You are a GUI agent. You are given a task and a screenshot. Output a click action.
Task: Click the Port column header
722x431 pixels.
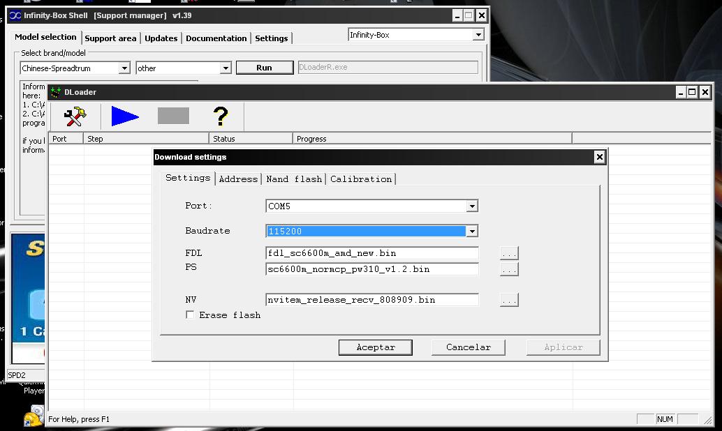point(66,139)
